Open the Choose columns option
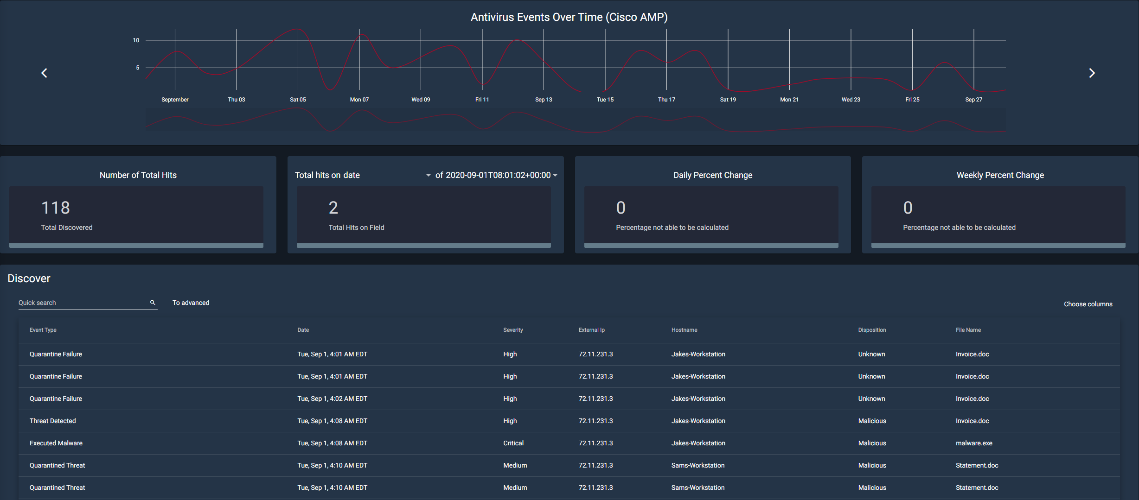Screen dimensions: 1139x500 [1088, 304]
